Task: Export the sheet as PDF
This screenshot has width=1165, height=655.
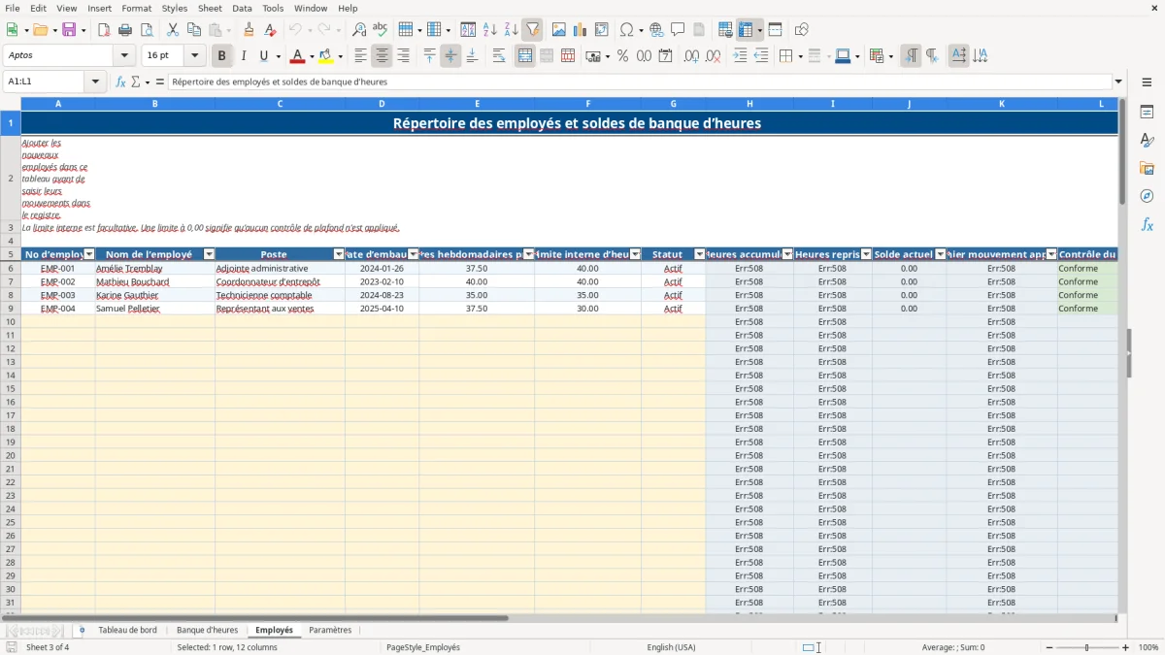Action: tap(104, 30)
